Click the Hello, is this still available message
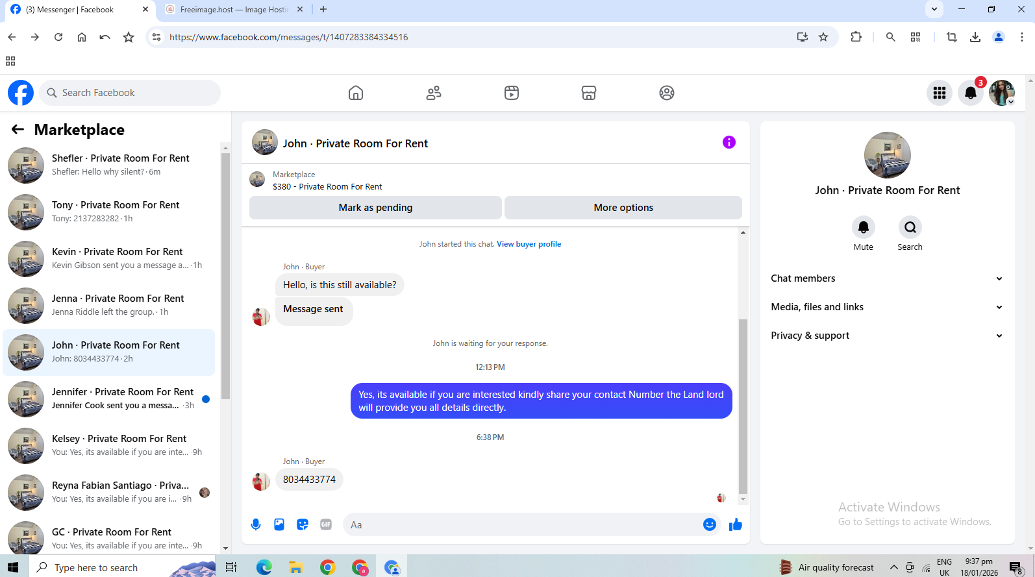1035x577 pixels. (x=340, y=285)
